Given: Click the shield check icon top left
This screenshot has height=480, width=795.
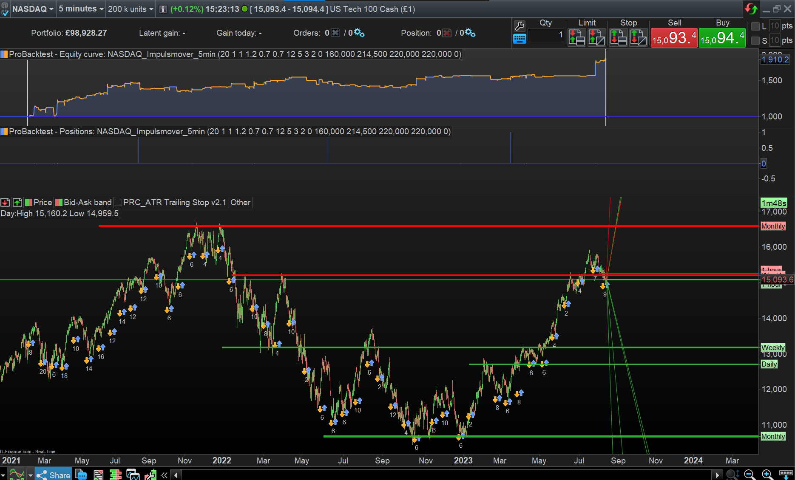Looking at the screenshot, I should coord(5,9).
